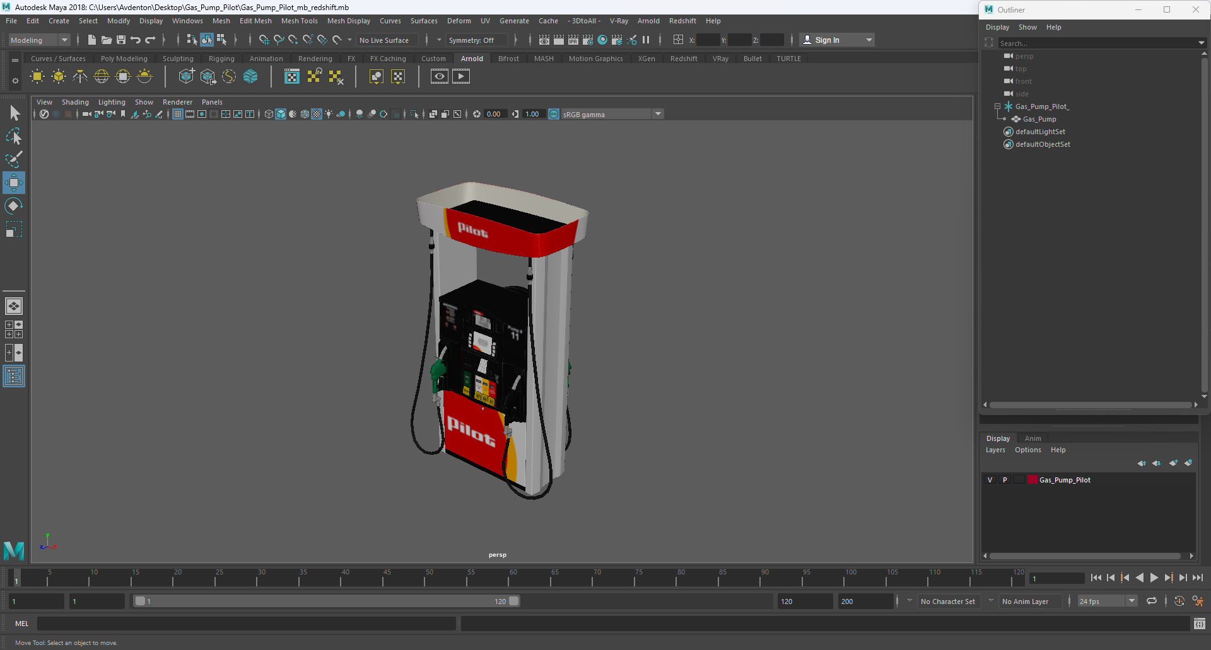Screen dimensions: 1211x650
Task: Open Render Settings clapboard icon
Action: [x=588, y=40]
